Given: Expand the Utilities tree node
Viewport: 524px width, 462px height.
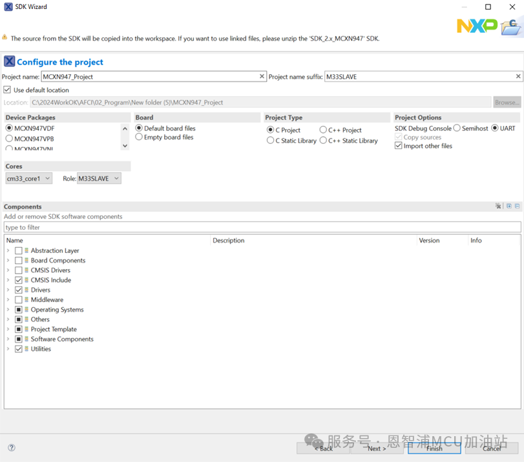Looking at the screenshot, I should 8,349.
